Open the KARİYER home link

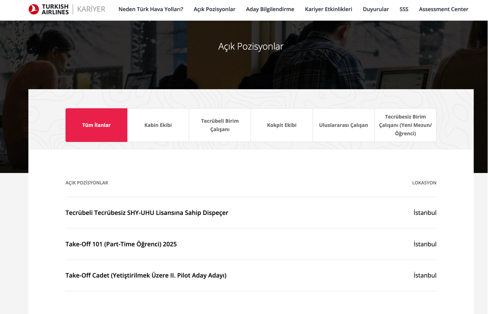tap(91, 9)
